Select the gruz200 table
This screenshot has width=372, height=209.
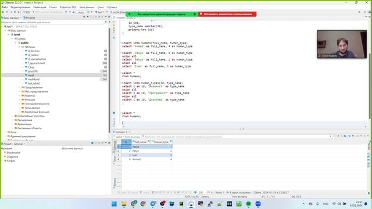33,71
